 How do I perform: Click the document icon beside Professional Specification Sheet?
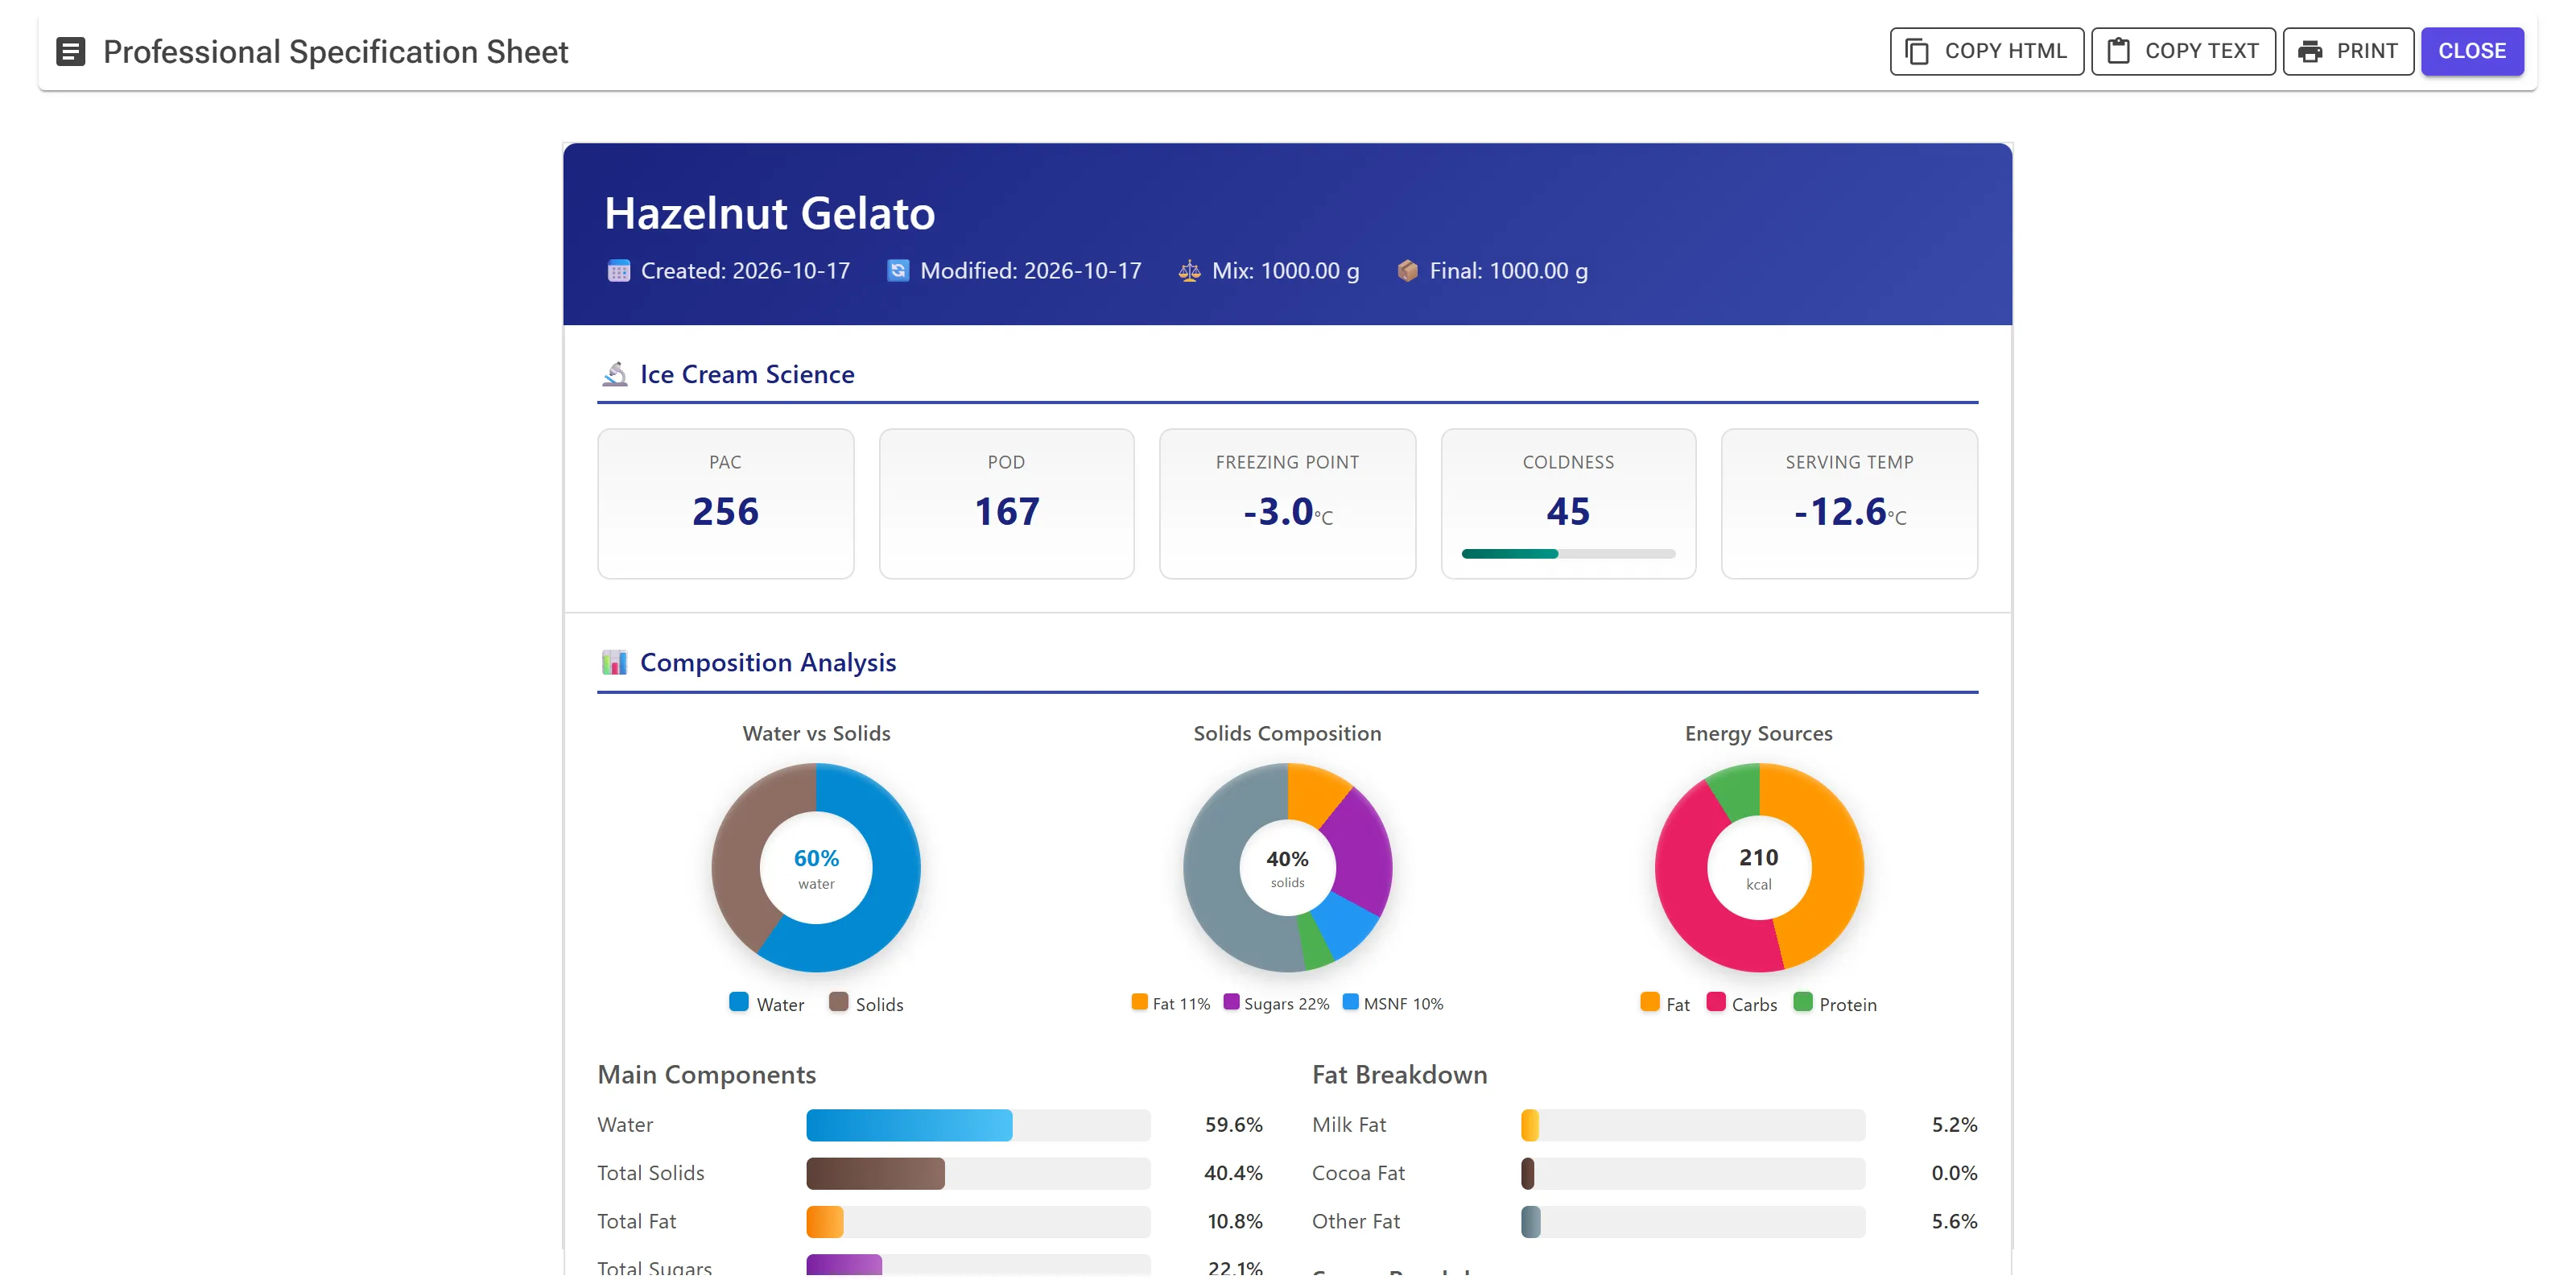[x=70, y=51]
